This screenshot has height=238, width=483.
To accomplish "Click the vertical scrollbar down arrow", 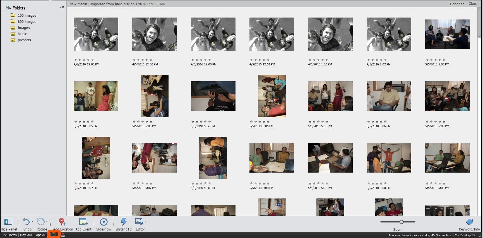I will click(x=479, y=36).
